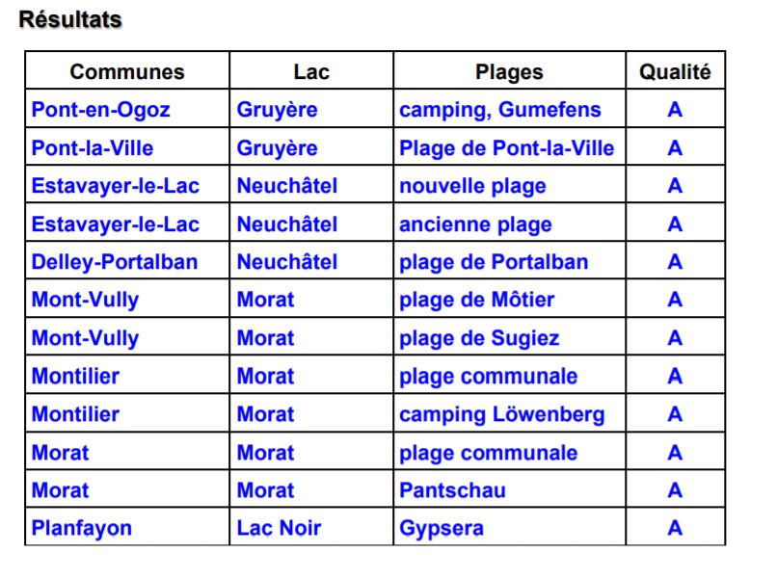The width and height of the screenshot is (777, 579).
Task: Click the Lac column header
Action: click(311, 72)
